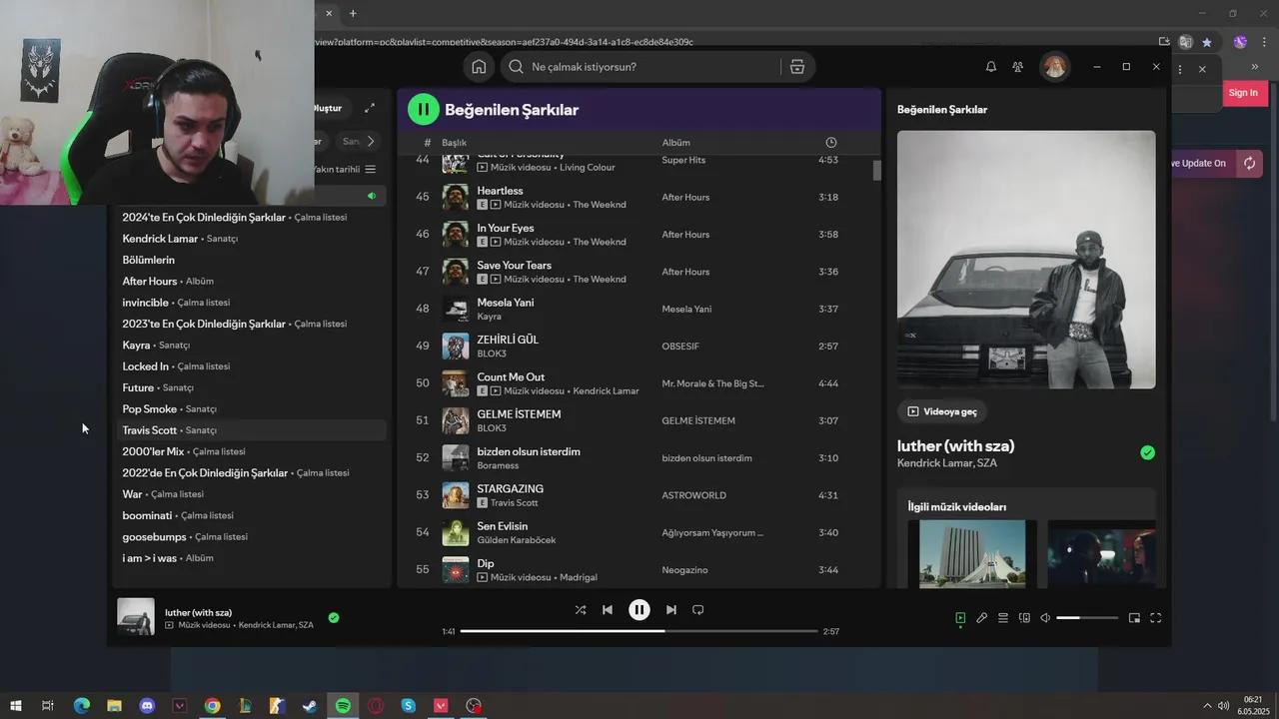Open The Weeknd artist link under In Your Eyes
The width and height of the screenshot is (1279, 719).
600,242
